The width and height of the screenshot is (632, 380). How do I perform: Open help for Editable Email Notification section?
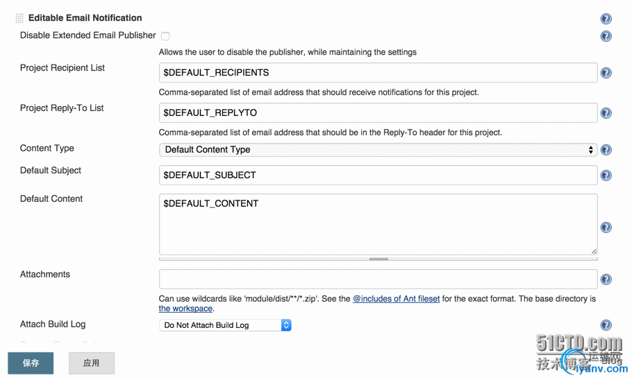click(x=606, y=19)
